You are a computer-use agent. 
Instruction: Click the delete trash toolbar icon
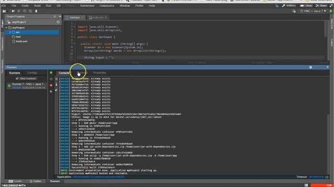(36, 11)
